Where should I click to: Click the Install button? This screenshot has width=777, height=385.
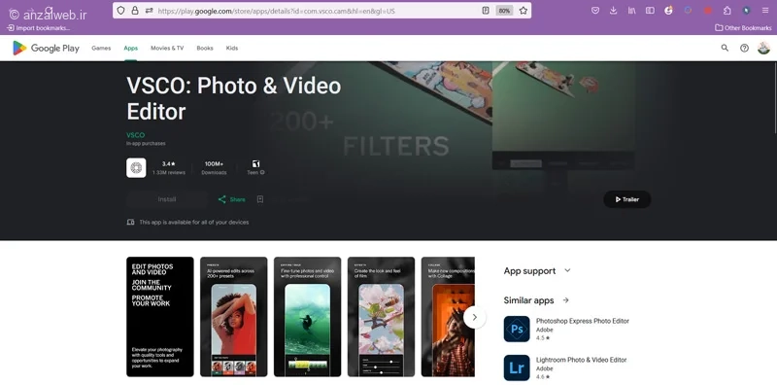click(167, 199)
